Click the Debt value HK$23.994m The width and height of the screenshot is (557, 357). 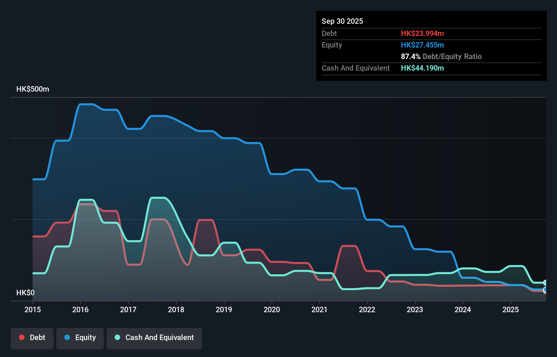423,33
